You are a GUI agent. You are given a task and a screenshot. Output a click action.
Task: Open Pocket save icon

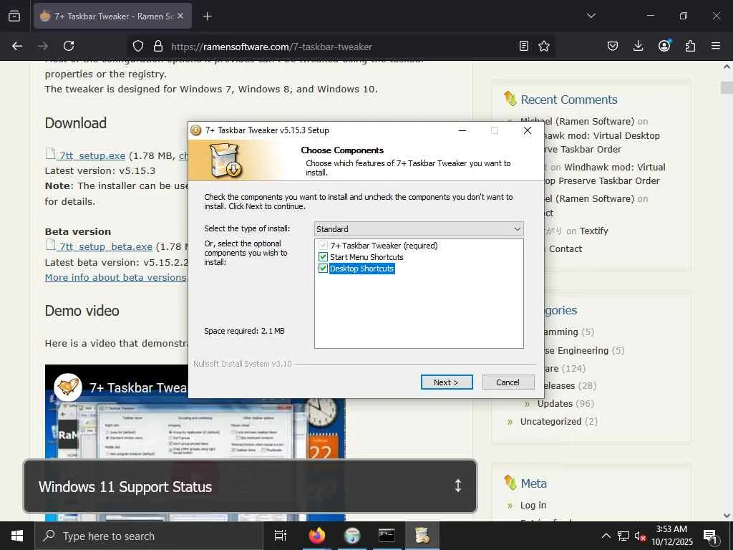coord(613,46)
